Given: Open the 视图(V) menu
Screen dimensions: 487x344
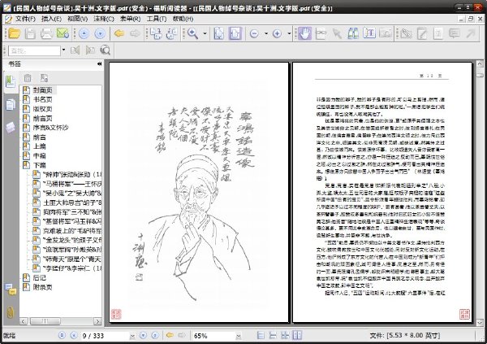Looking at the screenshot, I should [78, 19].
